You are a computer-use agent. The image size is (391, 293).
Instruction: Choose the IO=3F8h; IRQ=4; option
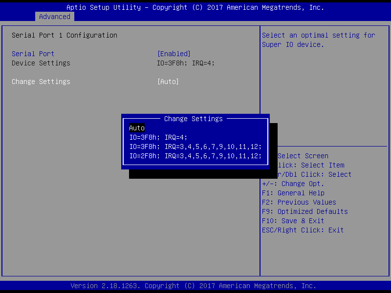point(158,137)
